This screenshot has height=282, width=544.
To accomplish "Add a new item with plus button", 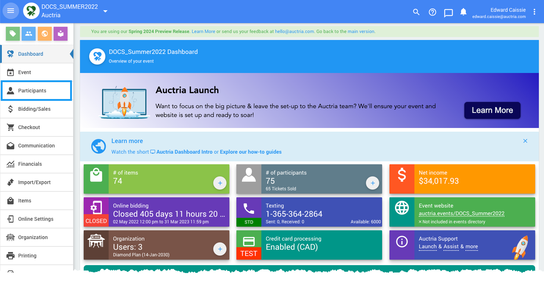I will [220, 183].
